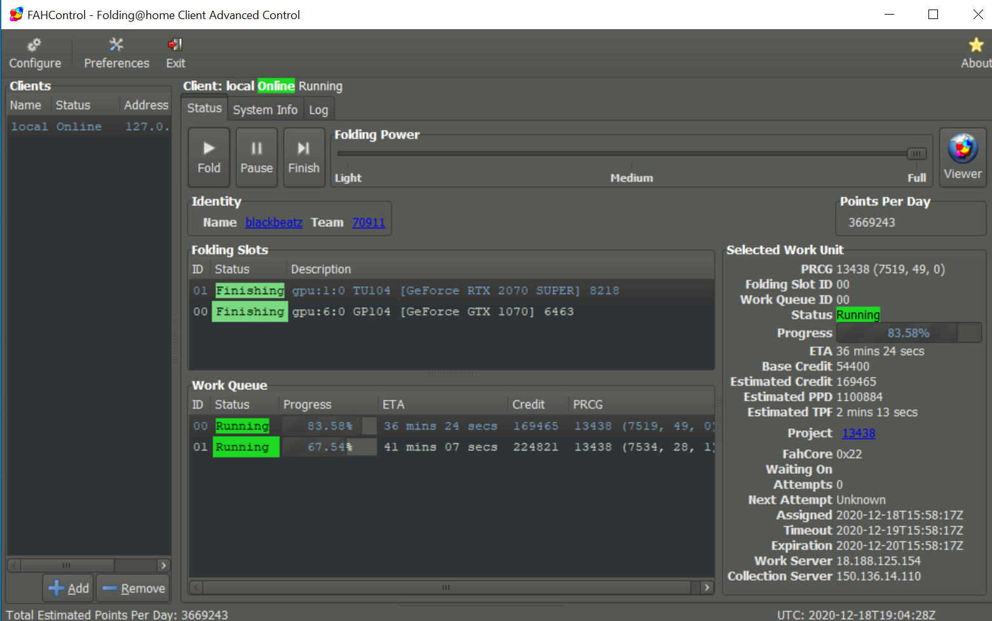Select work queue row 01 at 67.54%
This screenshot has width=992, height=621.
[x=451, y=447]
